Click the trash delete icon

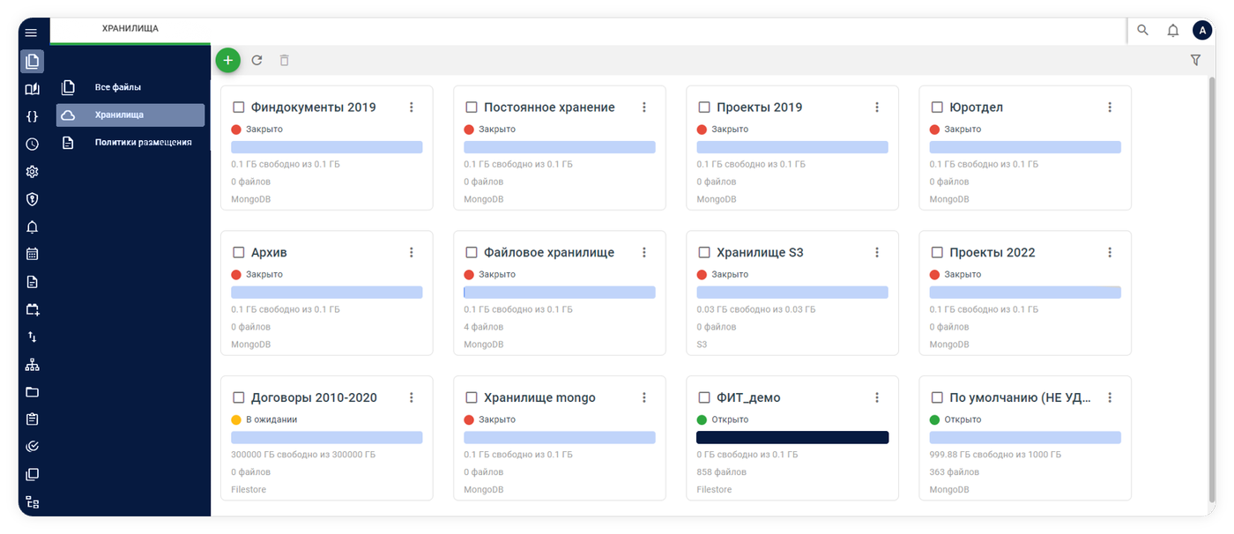(x=284, y=60)
